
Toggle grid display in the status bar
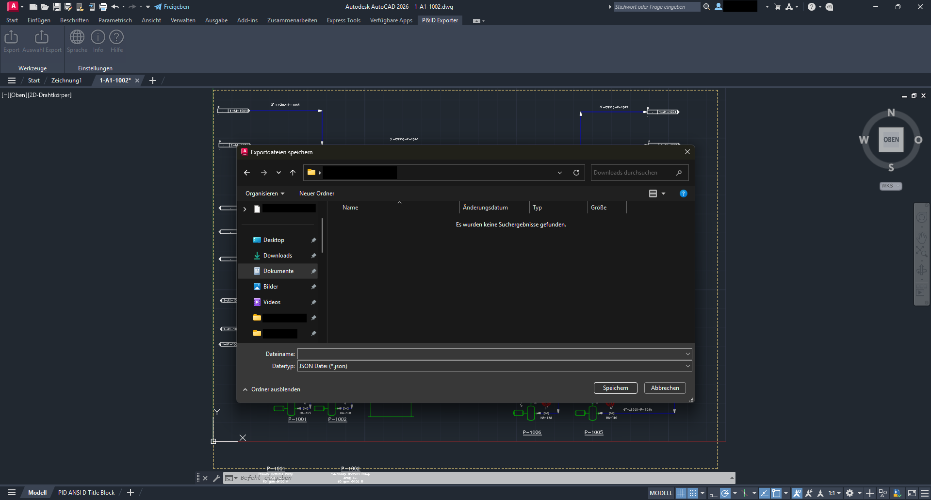681,493
